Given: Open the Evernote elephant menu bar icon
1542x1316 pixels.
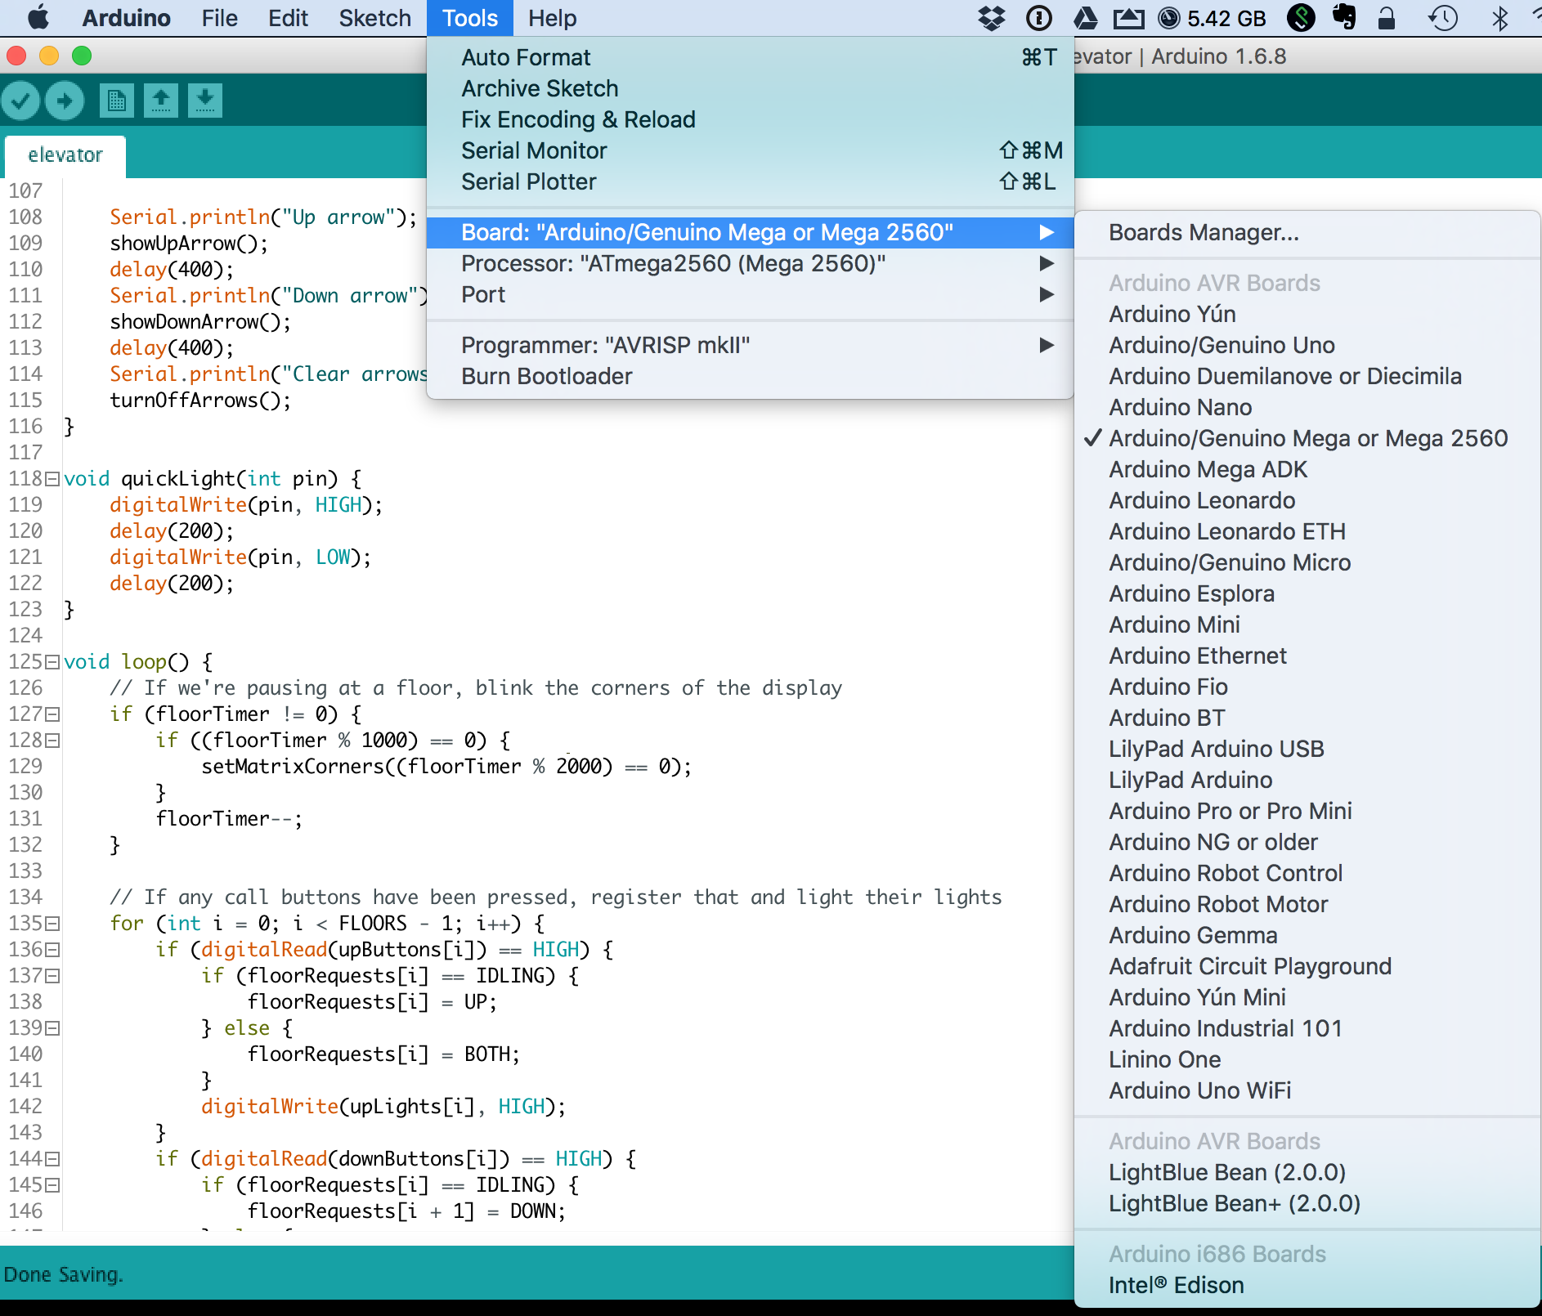Looking at the screenshot, I should pyautogui.click(x=1343, y=18).
